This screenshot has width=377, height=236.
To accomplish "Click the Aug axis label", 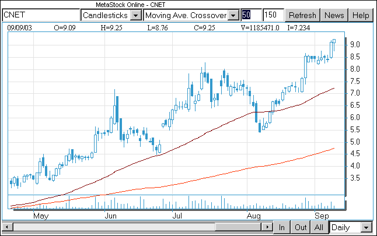I will (x=254, y=216).
